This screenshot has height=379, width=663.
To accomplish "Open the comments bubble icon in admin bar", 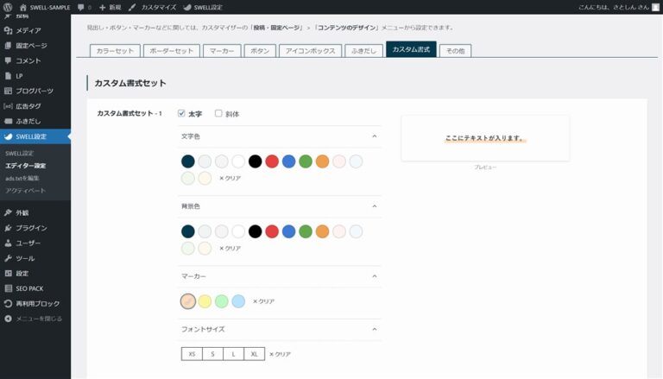I will 81,7.
